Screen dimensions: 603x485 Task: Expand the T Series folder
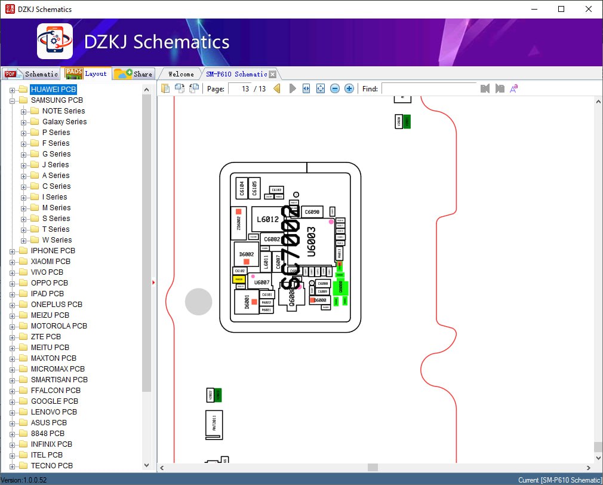coord(23,230)
